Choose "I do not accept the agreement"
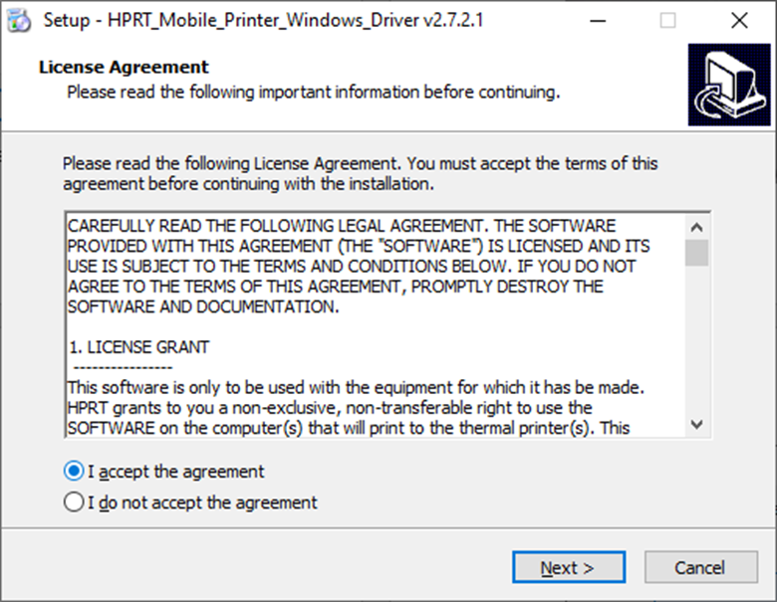This screenshot has width=777, height=602. click(x=74, y=502)
